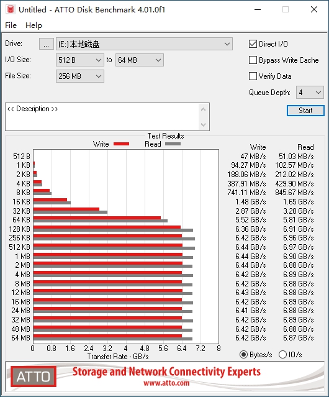Click the Storage and Network Connectivity Experts banner text

(166, 372)
